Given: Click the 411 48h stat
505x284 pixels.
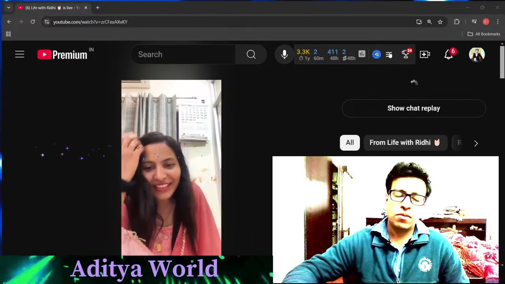Looking at the screenshot, I should (333, 54).
